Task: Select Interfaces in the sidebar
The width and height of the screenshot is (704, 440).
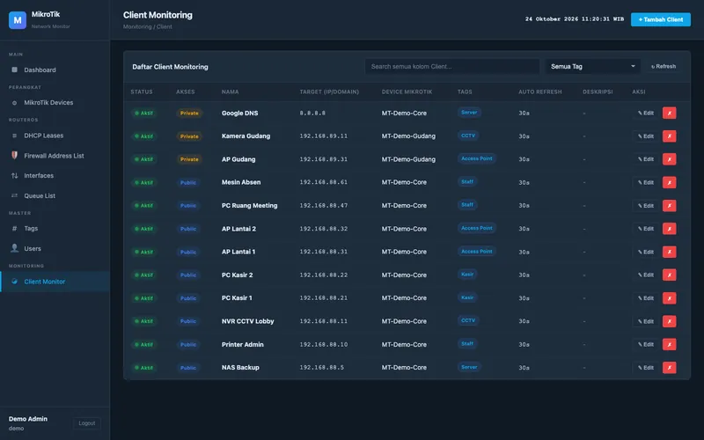Action: click(x=55, y=175)
